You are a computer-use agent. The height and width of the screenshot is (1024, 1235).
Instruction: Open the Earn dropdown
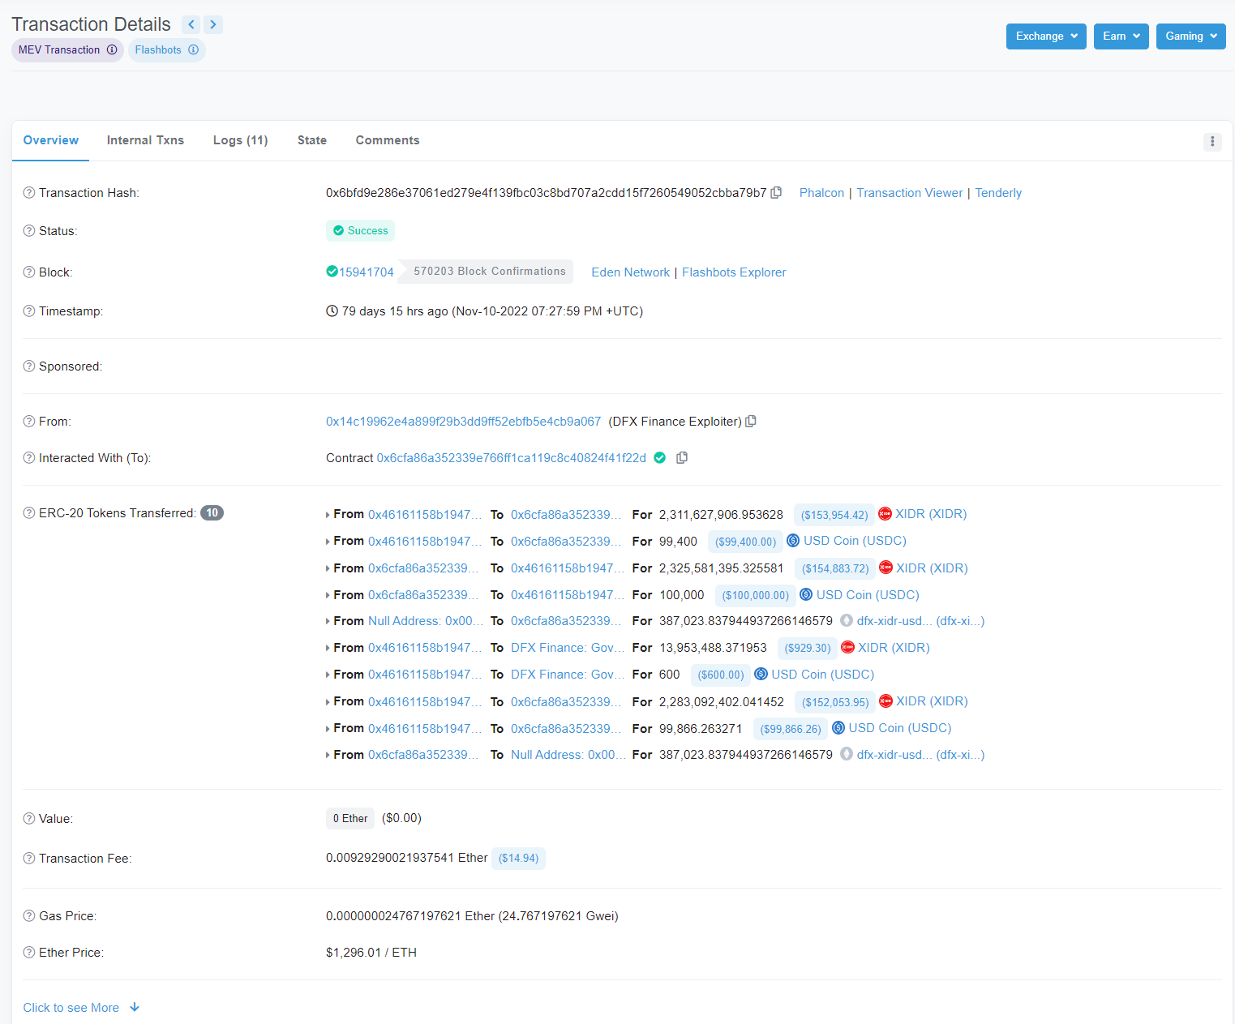pyautogui.click(x=1121, y=36)
